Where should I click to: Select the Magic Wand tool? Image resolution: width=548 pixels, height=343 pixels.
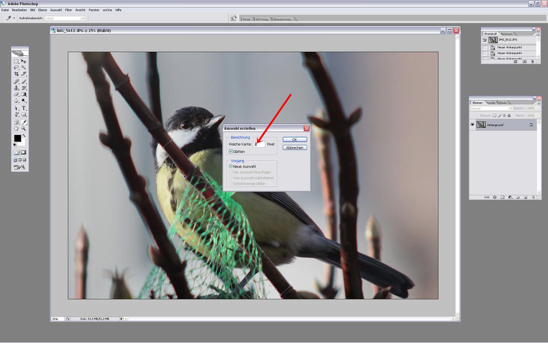pyautogui.click(x=24, y=67)
